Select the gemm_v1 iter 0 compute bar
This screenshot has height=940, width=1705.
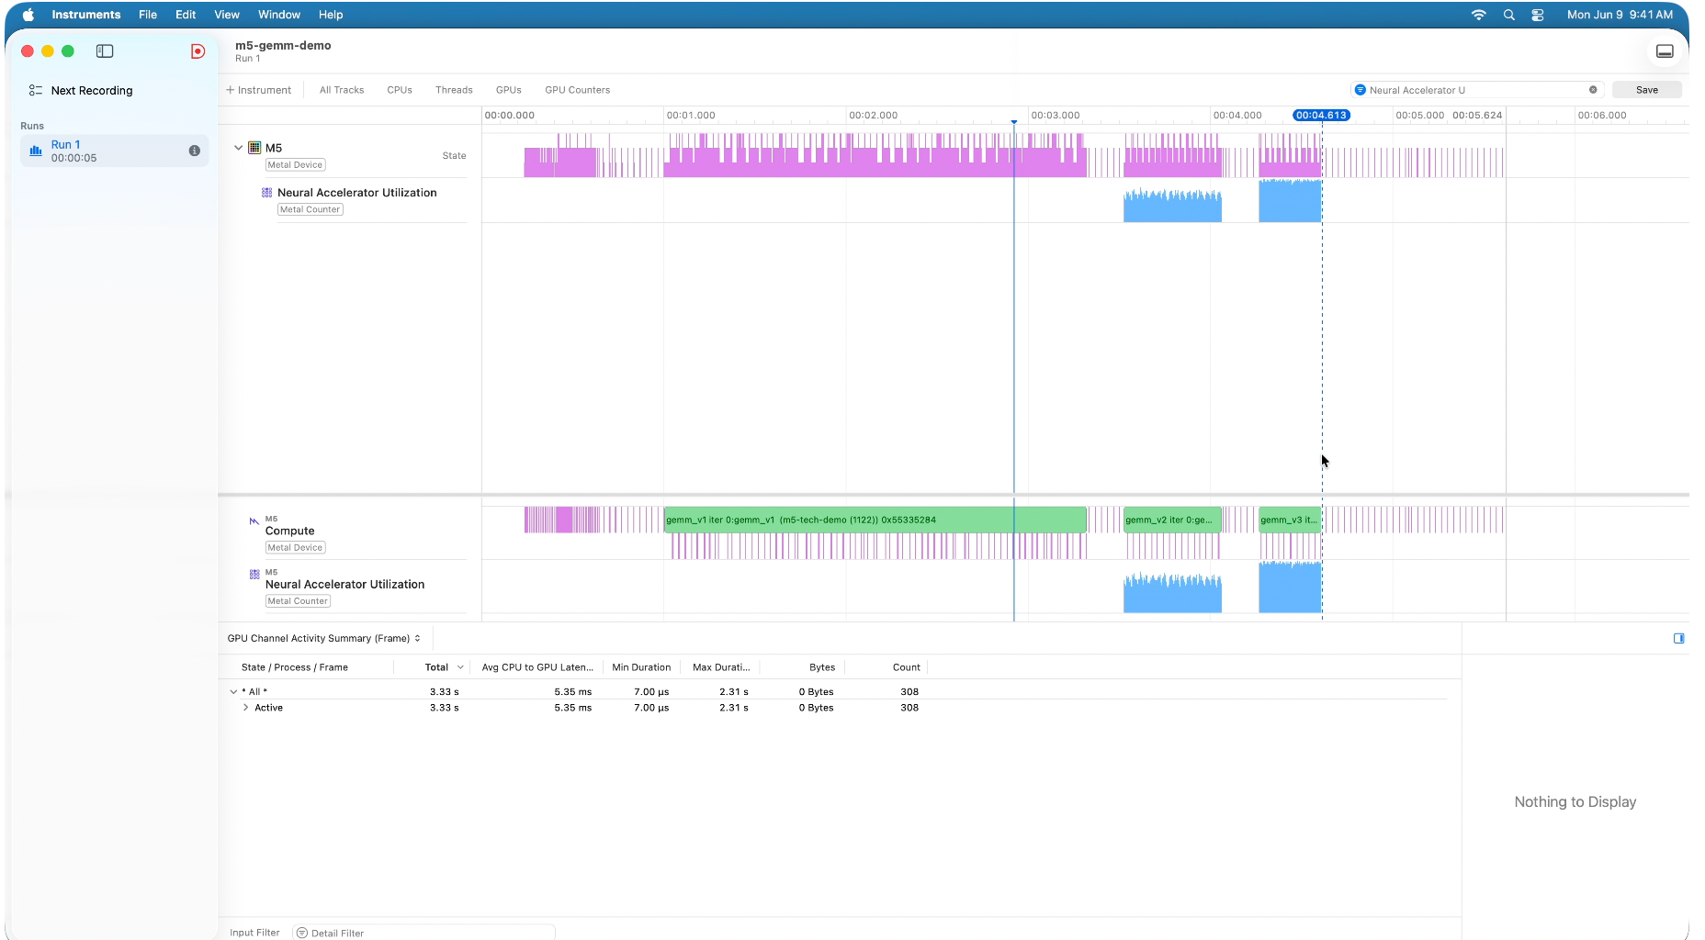pyautogui.click(x=875, y=520)
